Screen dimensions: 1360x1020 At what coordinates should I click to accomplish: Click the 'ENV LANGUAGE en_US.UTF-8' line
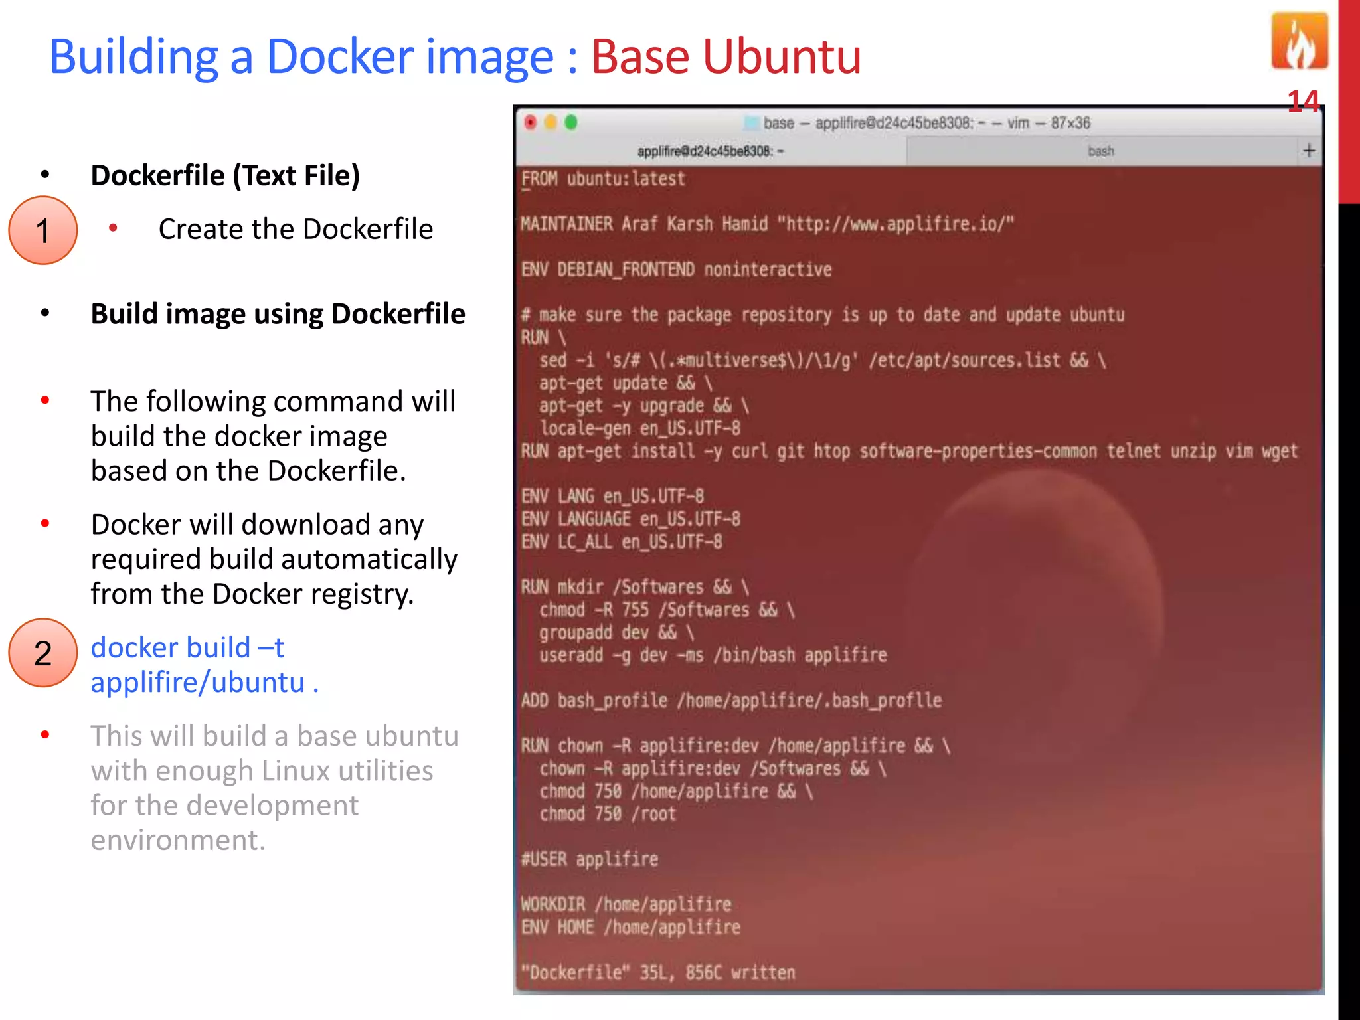click(x=630, y=519)
